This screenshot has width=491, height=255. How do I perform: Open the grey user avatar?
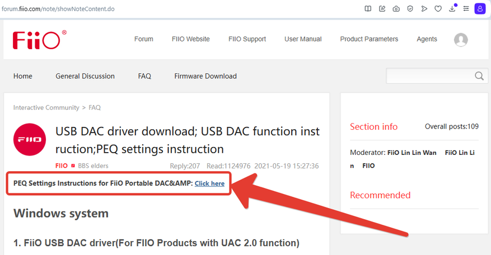click(x=461, y=40)
